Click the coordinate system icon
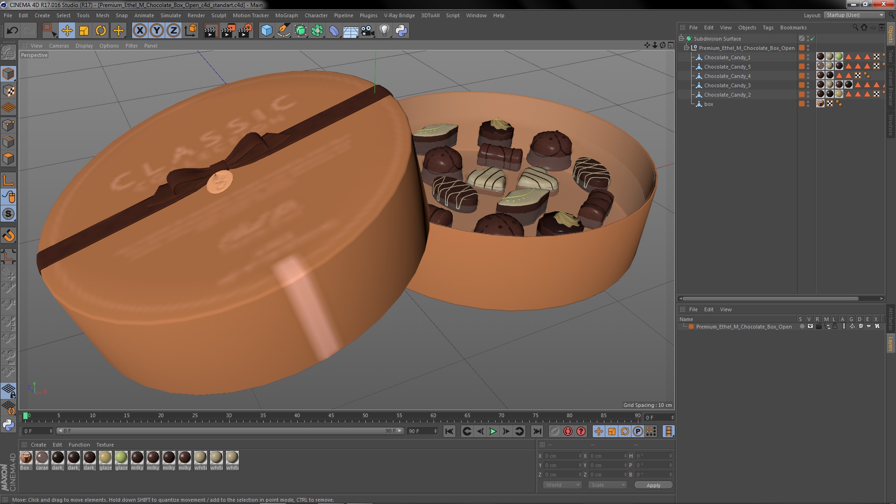This screenshot has height=504, width=896. (190, 31)
